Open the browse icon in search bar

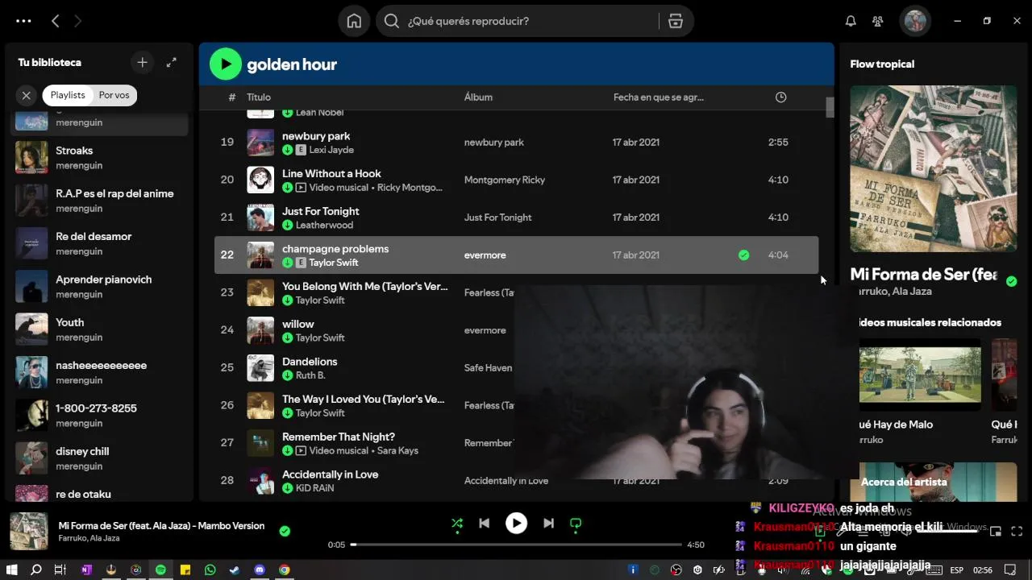tap(676, 21)
